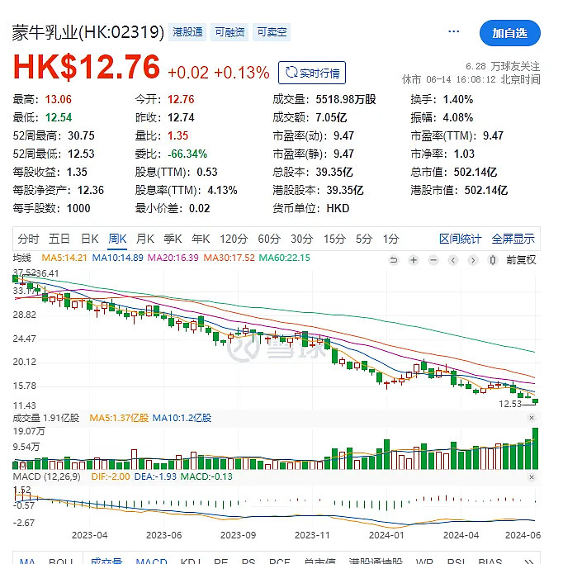This screenshot has height=564, width=563.
Task: Switch to the 分时 chart tab
Action: tap(28, 239)
